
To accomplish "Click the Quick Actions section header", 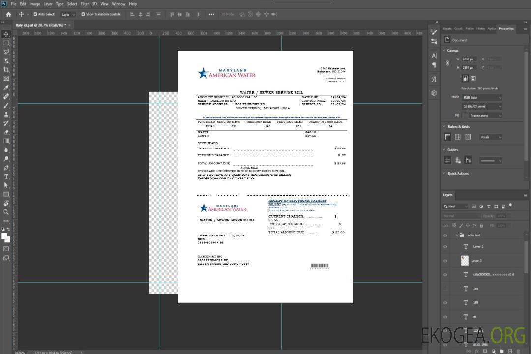I will tap(458, 173).
